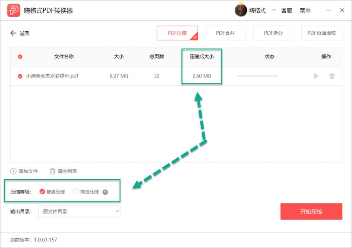Uncheck the 小清新动态水彩绿叶.pdf row checkbox
The height and width of the screenshot is (248, 352).
coord(20,76)
